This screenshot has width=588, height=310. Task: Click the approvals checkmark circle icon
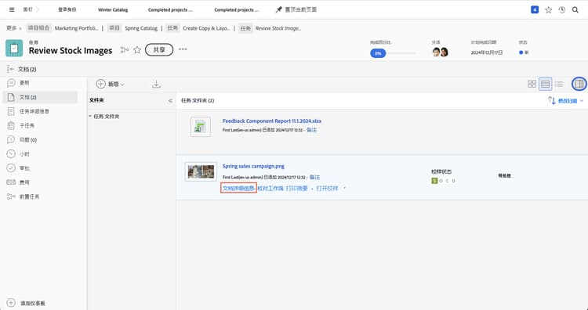pyautogui.click(x=11, y=168)
